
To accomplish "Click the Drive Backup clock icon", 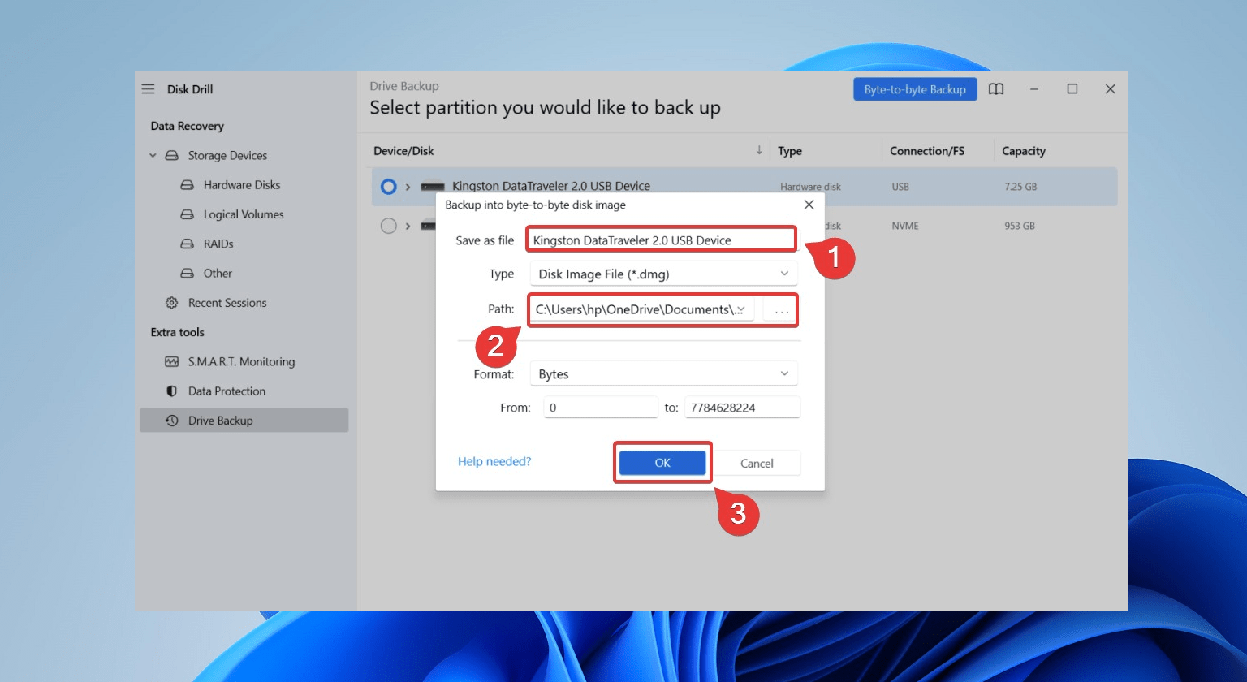I will tap(171, 421).
